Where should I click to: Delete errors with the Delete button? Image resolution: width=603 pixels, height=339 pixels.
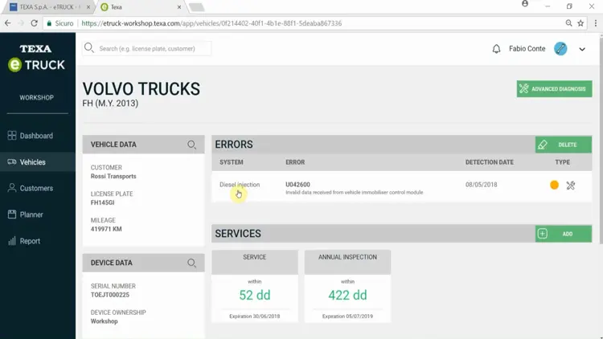[564, 145]
